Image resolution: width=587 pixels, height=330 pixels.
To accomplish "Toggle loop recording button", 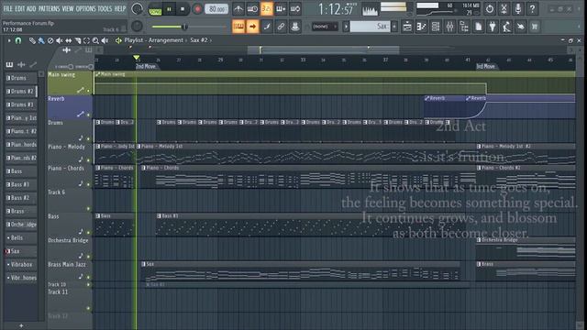I will [x=295, y=8].
